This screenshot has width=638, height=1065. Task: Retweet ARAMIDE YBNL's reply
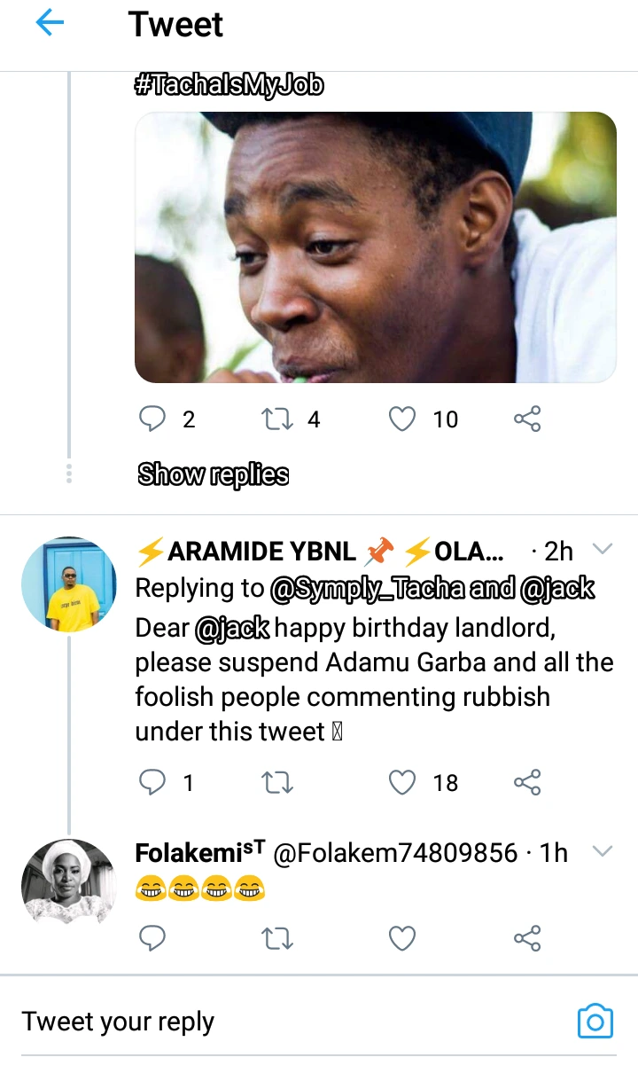[278, 782]
